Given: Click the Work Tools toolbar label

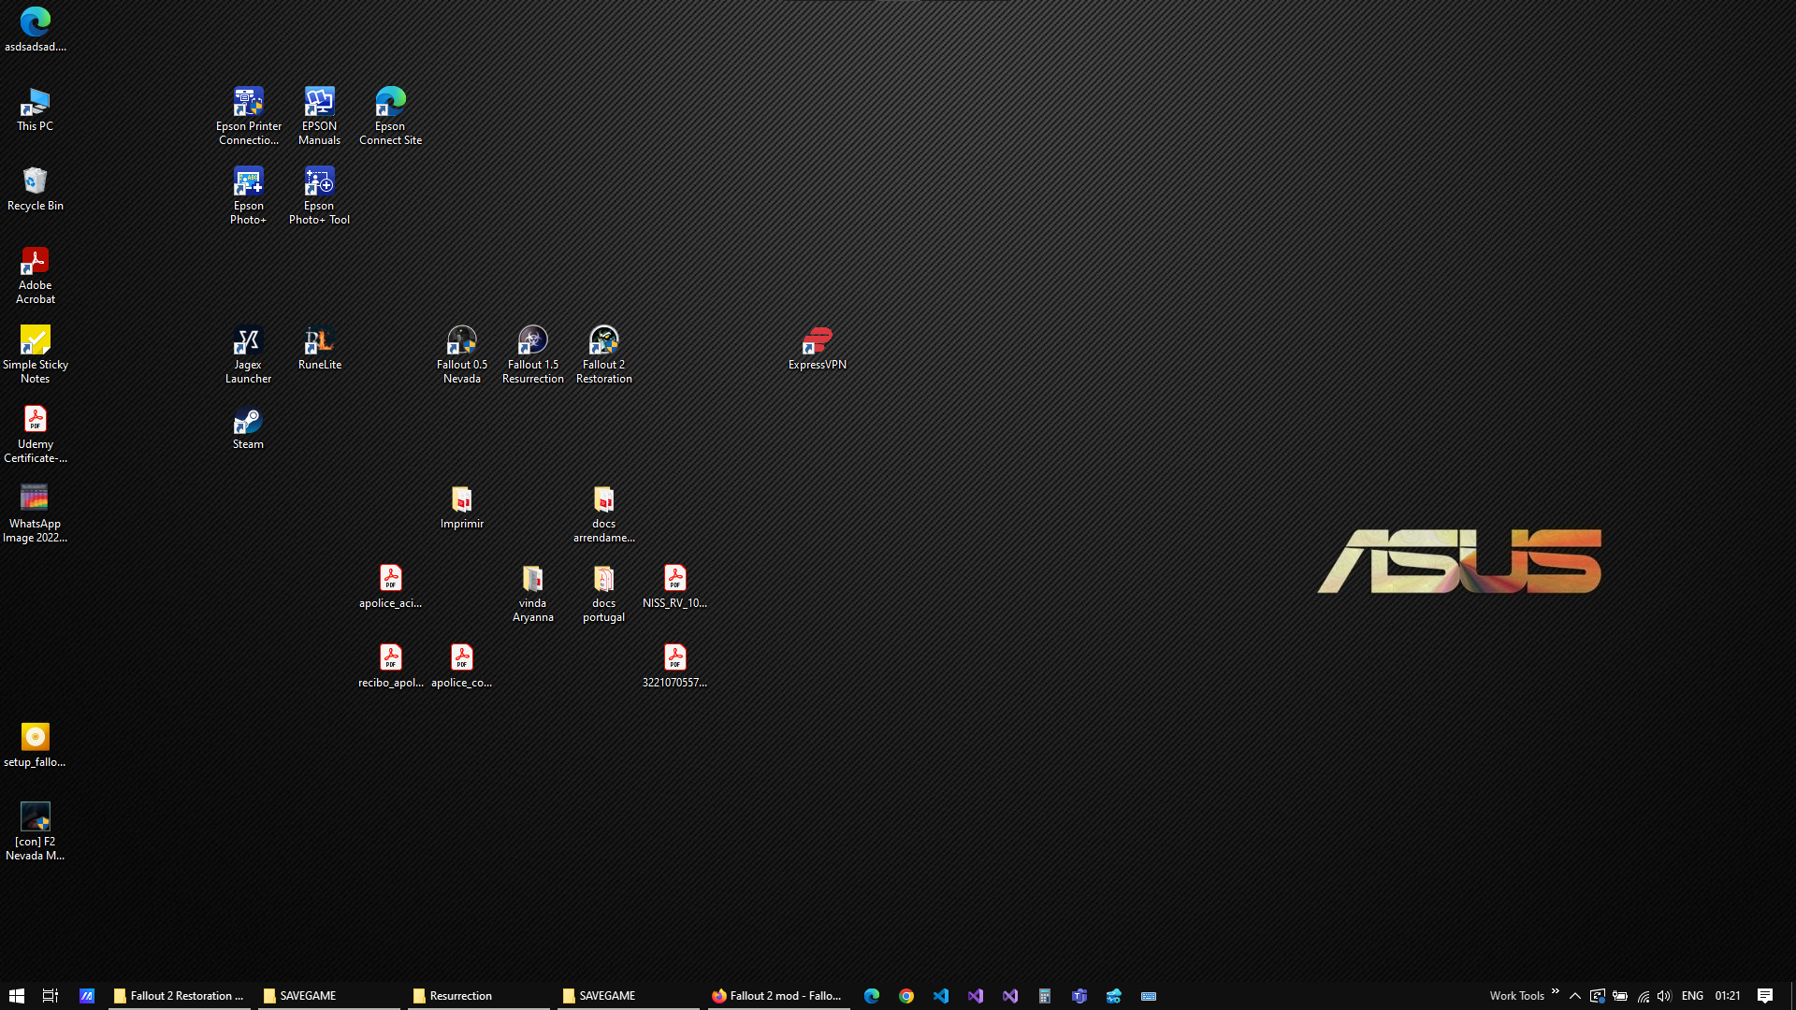Looking at the screenshot, I should pyautogui.click(x=1516, y=996).
